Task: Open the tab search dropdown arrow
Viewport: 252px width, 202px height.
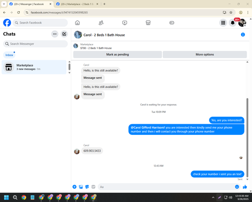Action: [x=4, y=4]
